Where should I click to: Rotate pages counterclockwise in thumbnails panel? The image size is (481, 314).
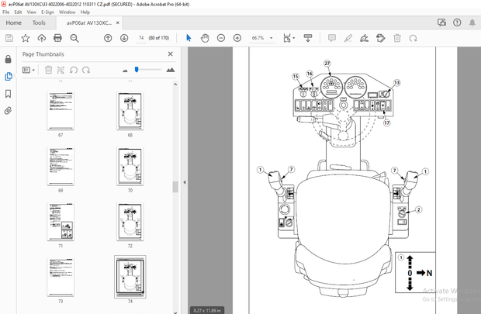pos(74,70)
